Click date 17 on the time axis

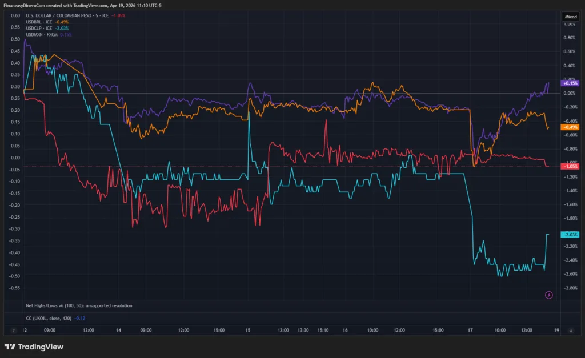tap(470, 330)
